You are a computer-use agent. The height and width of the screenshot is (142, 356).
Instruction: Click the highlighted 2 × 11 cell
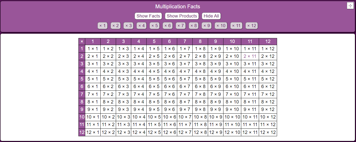[250, 56]
